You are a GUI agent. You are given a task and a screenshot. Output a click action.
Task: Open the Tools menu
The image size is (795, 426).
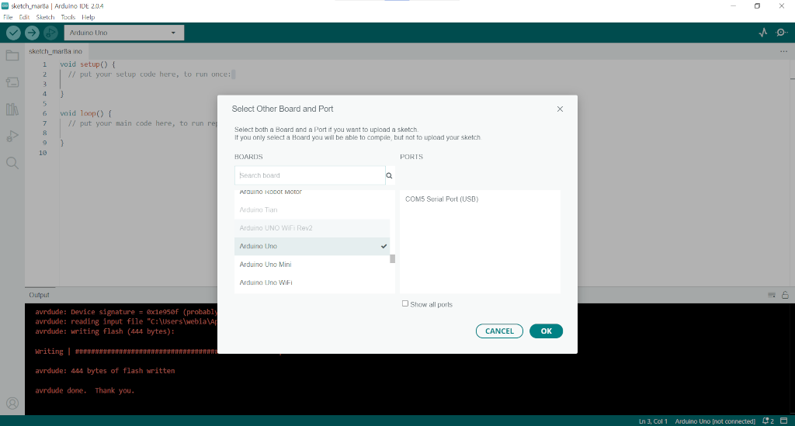[68, 17]
